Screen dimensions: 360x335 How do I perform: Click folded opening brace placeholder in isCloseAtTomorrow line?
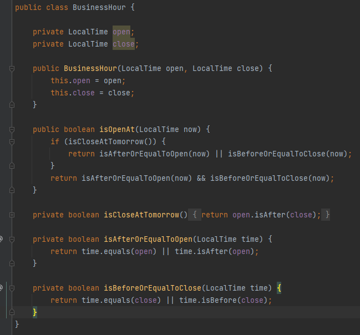click(x=195, y=215)
